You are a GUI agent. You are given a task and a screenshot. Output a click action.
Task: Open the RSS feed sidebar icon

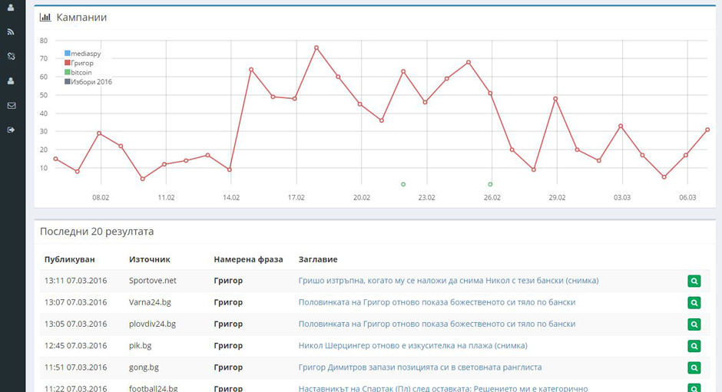point(11,32)
